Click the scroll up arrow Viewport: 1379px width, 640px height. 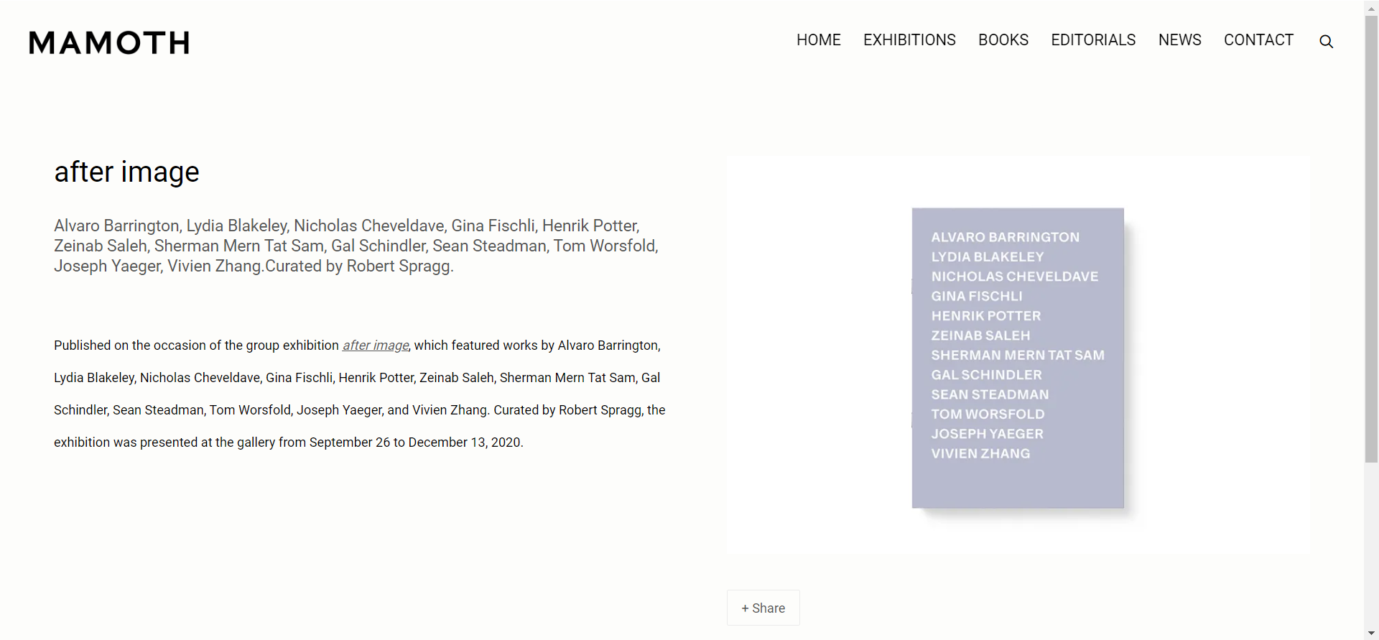pyautogui.click(x=1371, y=6)
